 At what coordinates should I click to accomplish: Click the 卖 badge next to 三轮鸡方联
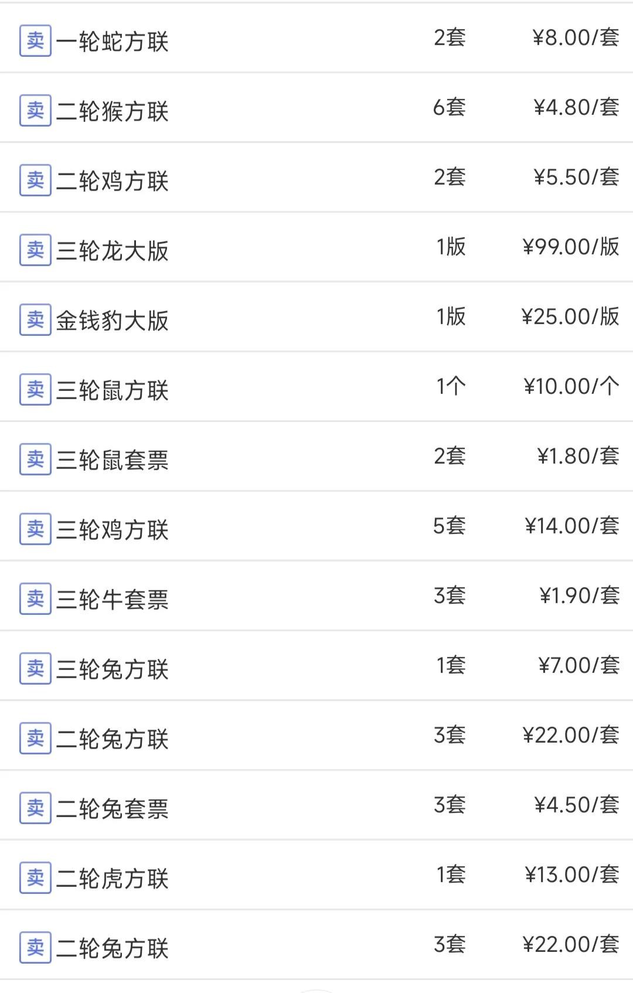point(35,529)
